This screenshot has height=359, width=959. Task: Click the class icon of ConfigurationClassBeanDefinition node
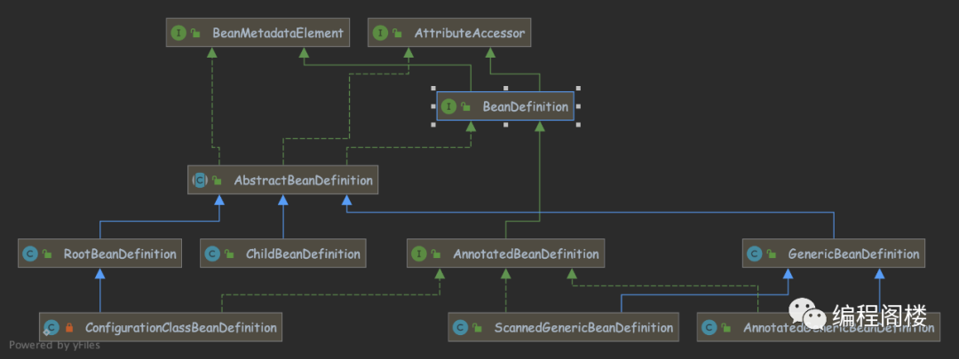tap(52, 328)
